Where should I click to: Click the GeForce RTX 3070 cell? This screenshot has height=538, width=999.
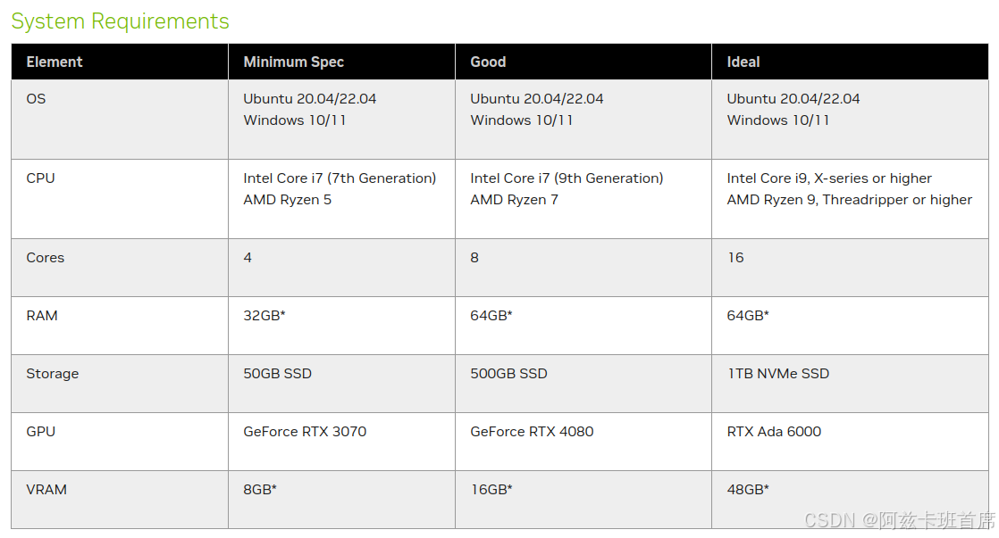[x=305, y=432]
